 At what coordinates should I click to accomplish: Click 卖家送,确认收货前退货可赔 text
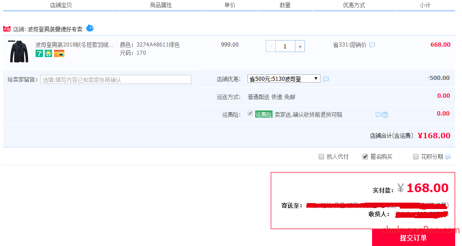click(309, 115)
